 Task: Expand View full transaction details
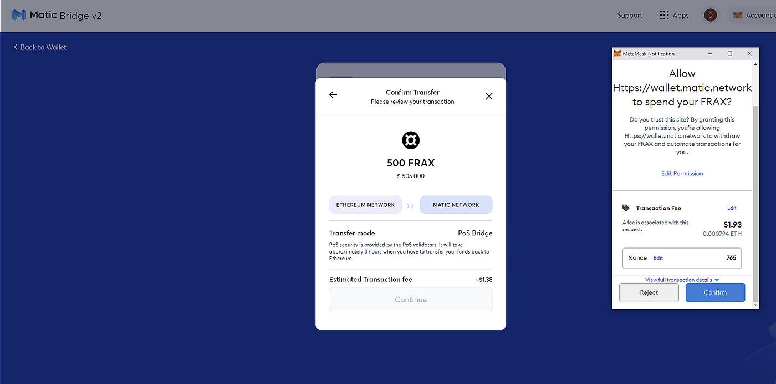pos(682,280)
